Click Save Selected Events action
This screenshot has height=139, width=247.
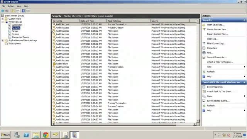coord(218,101)
